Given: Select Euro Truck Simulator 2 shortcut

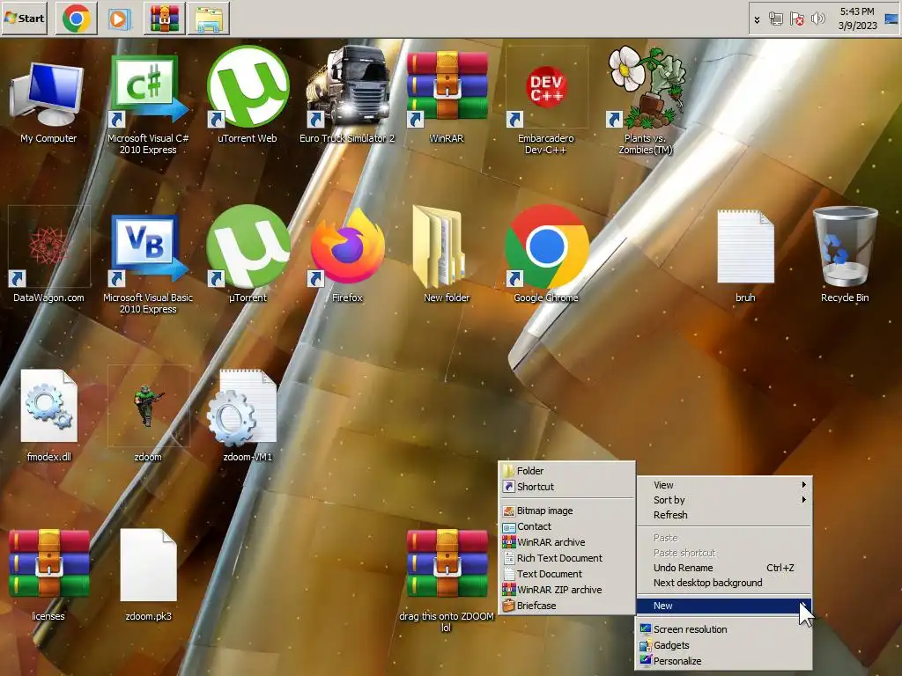Looking at the screenshot, I should point(347,95).
